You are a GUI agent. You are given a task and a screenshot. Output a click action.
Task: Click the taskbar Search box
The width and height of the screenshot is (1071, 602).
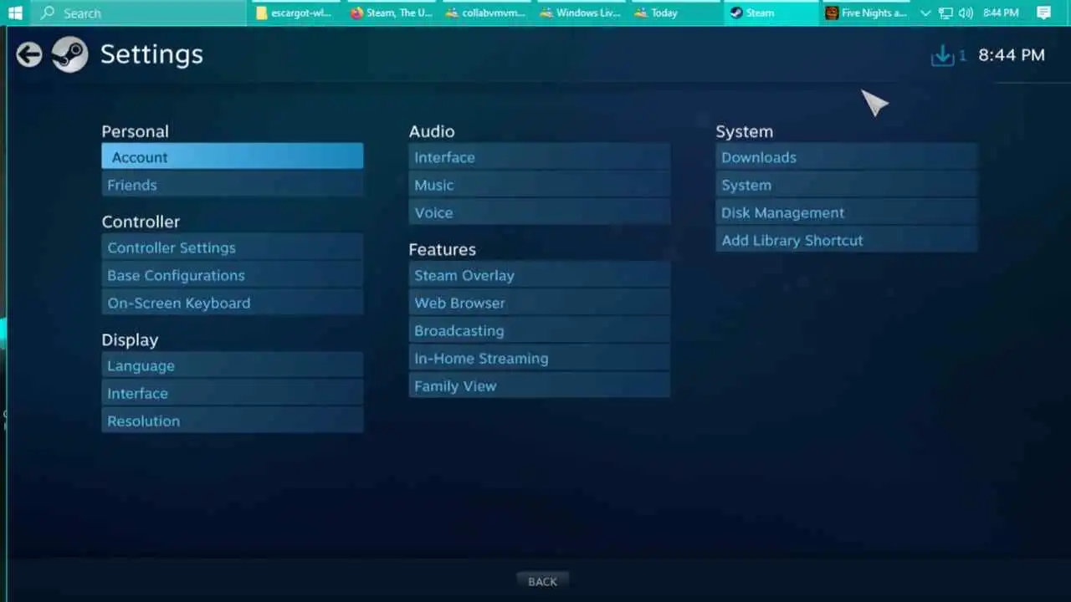pos(139,13)
